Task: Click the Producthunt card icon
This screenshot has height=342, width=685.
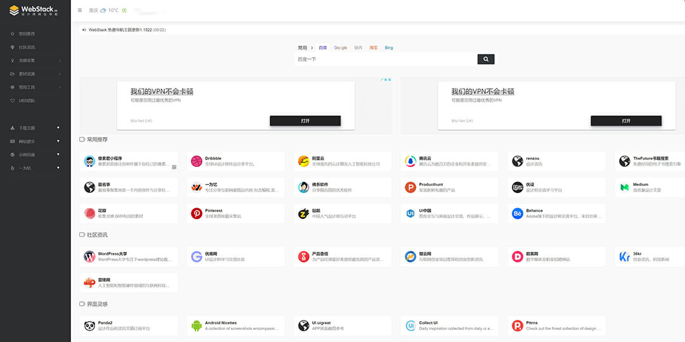Action: coord(410,188)
